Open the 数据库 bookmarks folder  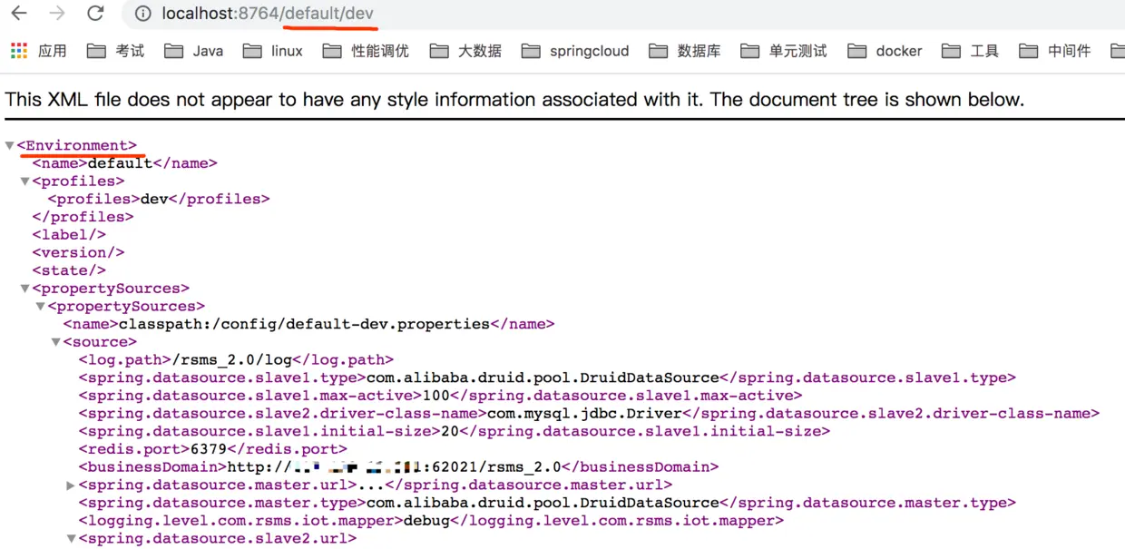pyautogui.click(x=685, y=51)
